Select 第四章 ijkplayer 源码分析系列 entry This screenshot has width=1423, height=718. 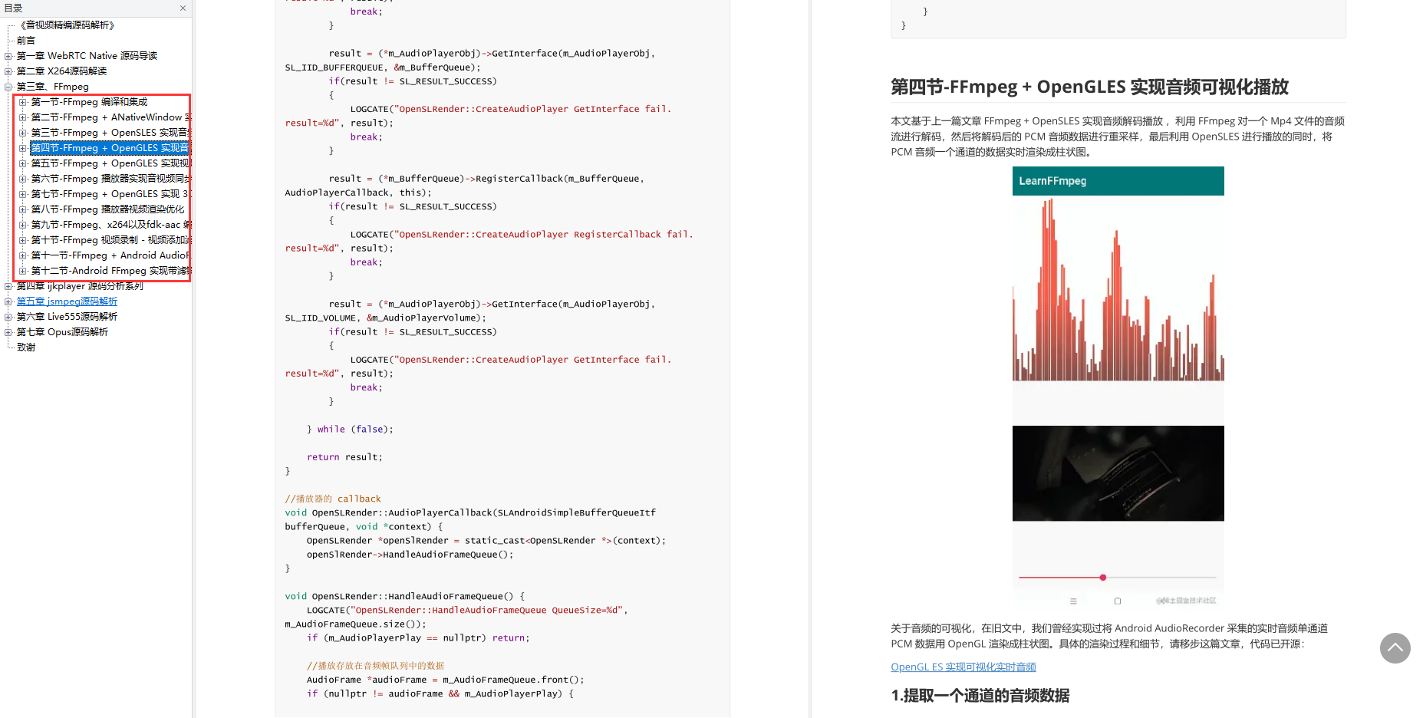coord(80,286)
